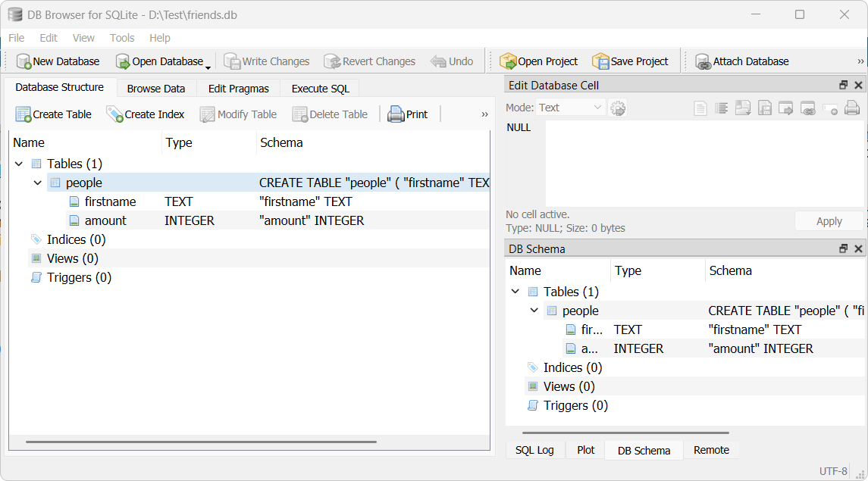This screenshot has width=868, height=481.
Task: Click the set-to-NULL icon in the cell editor
Action: [x=830, y=108]
